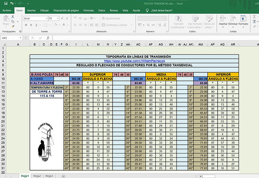259x178 pixels.
Task: Click the percent style icon
Action: coord(148,25)
